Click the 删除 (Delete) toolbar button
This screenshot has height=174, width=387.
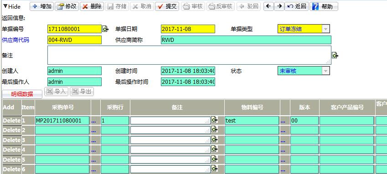tap(92, 6)
